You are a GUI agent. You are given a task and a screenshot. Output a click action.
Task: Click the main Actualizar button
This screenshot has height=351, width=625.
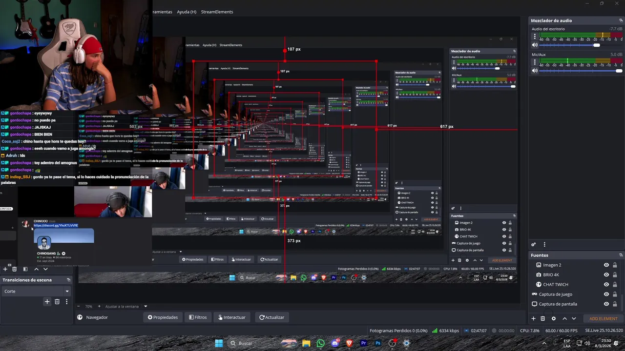coord(271,317)
